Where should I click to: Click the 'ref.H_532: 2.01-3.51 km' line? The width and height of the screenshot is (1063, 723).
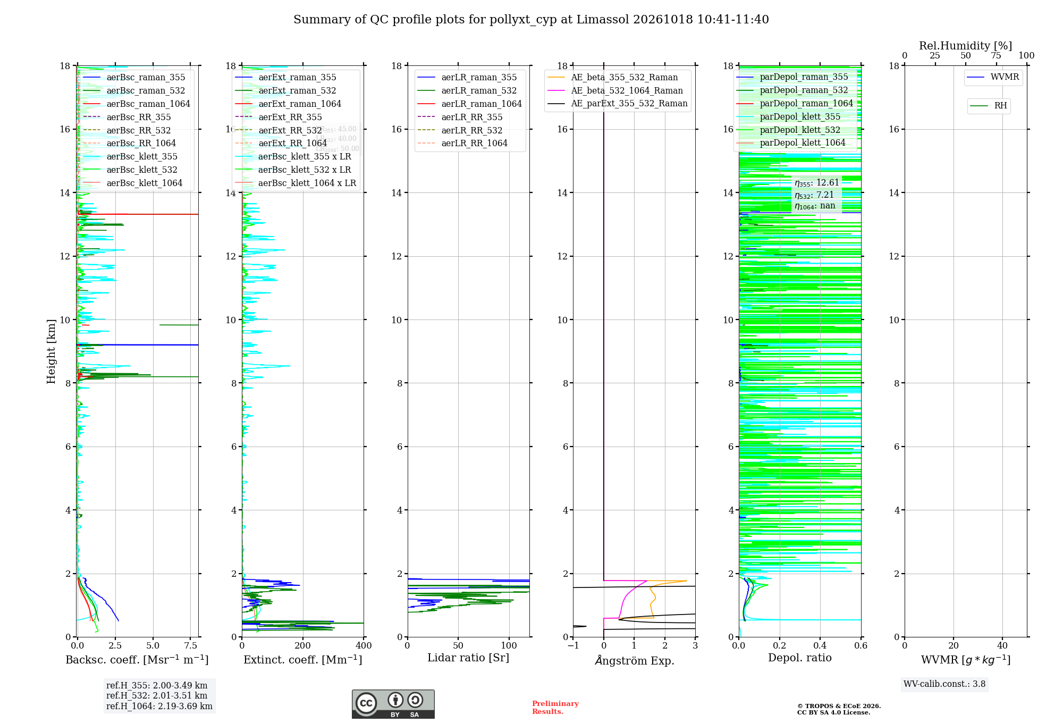click(x=157, y=696)
